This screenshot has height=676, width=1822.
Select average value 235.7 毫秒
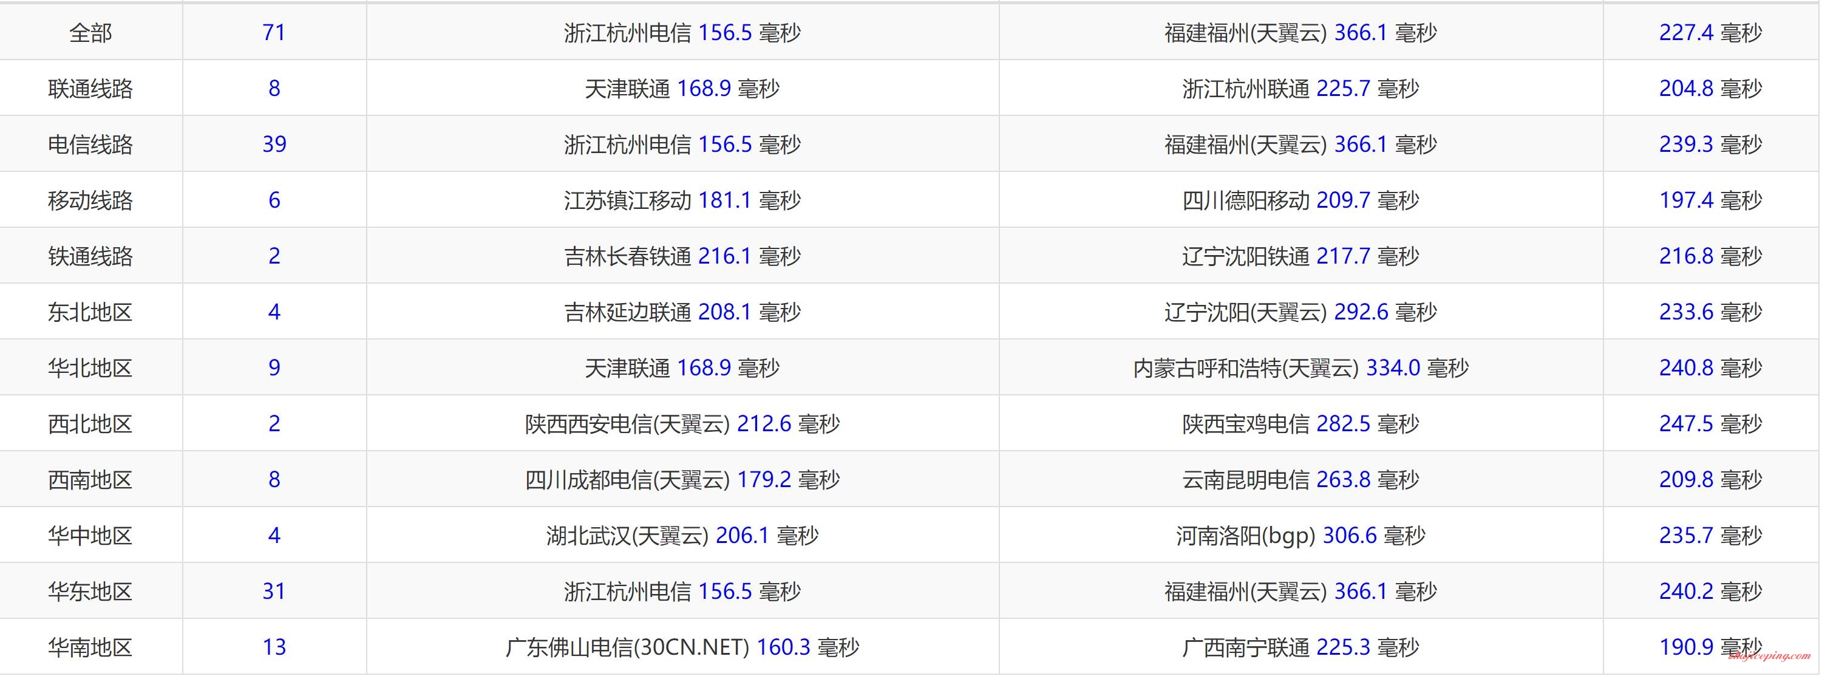pyautogui.click(x=1710, y=536)
